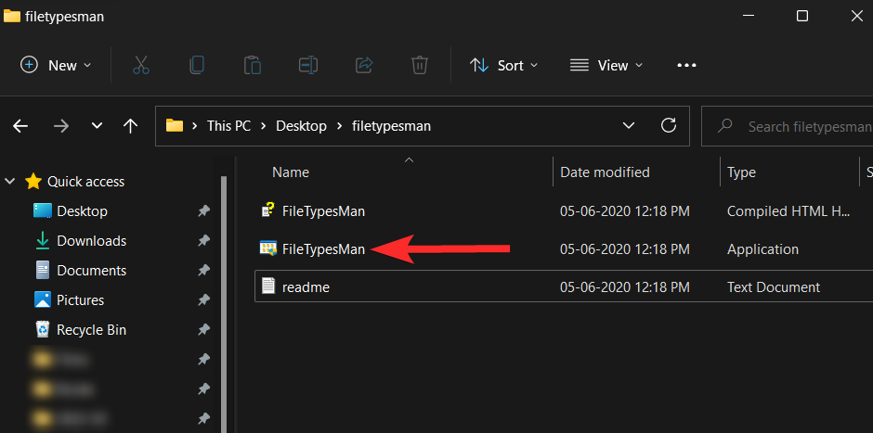The height and width of the screenshot is (433, 873).
Task: Click the Copy icon in toolbar
Action: 196,65
